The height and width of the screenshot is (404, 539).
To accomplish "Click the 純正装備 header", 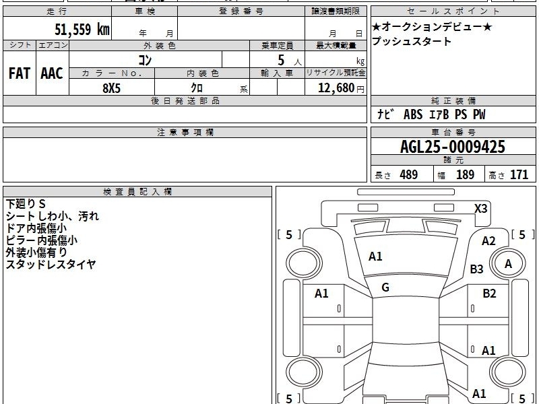I will pos(453,101).
